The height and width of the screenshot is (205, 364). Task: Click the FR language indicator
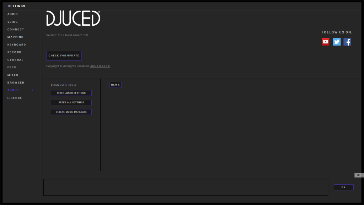click(x=358, y=175)
